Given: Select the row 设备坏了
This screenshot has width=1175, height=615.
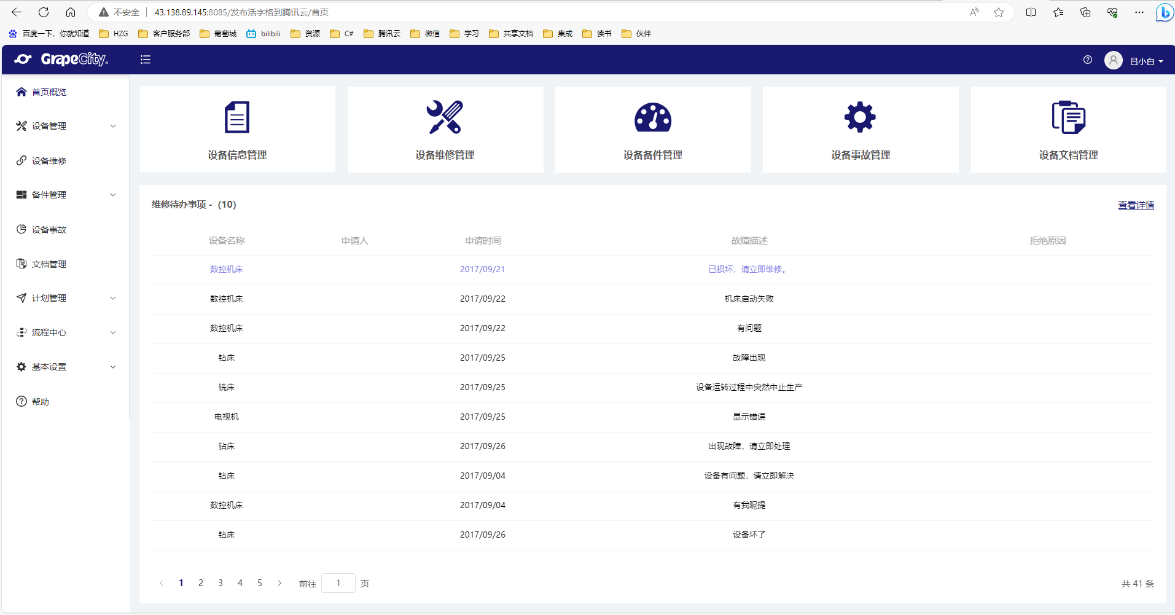Looking at the screenshot, I should pos(653,535).
